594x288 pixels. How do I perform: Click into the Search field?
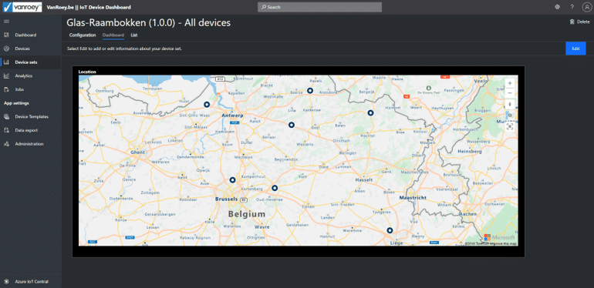click(319, 7)
